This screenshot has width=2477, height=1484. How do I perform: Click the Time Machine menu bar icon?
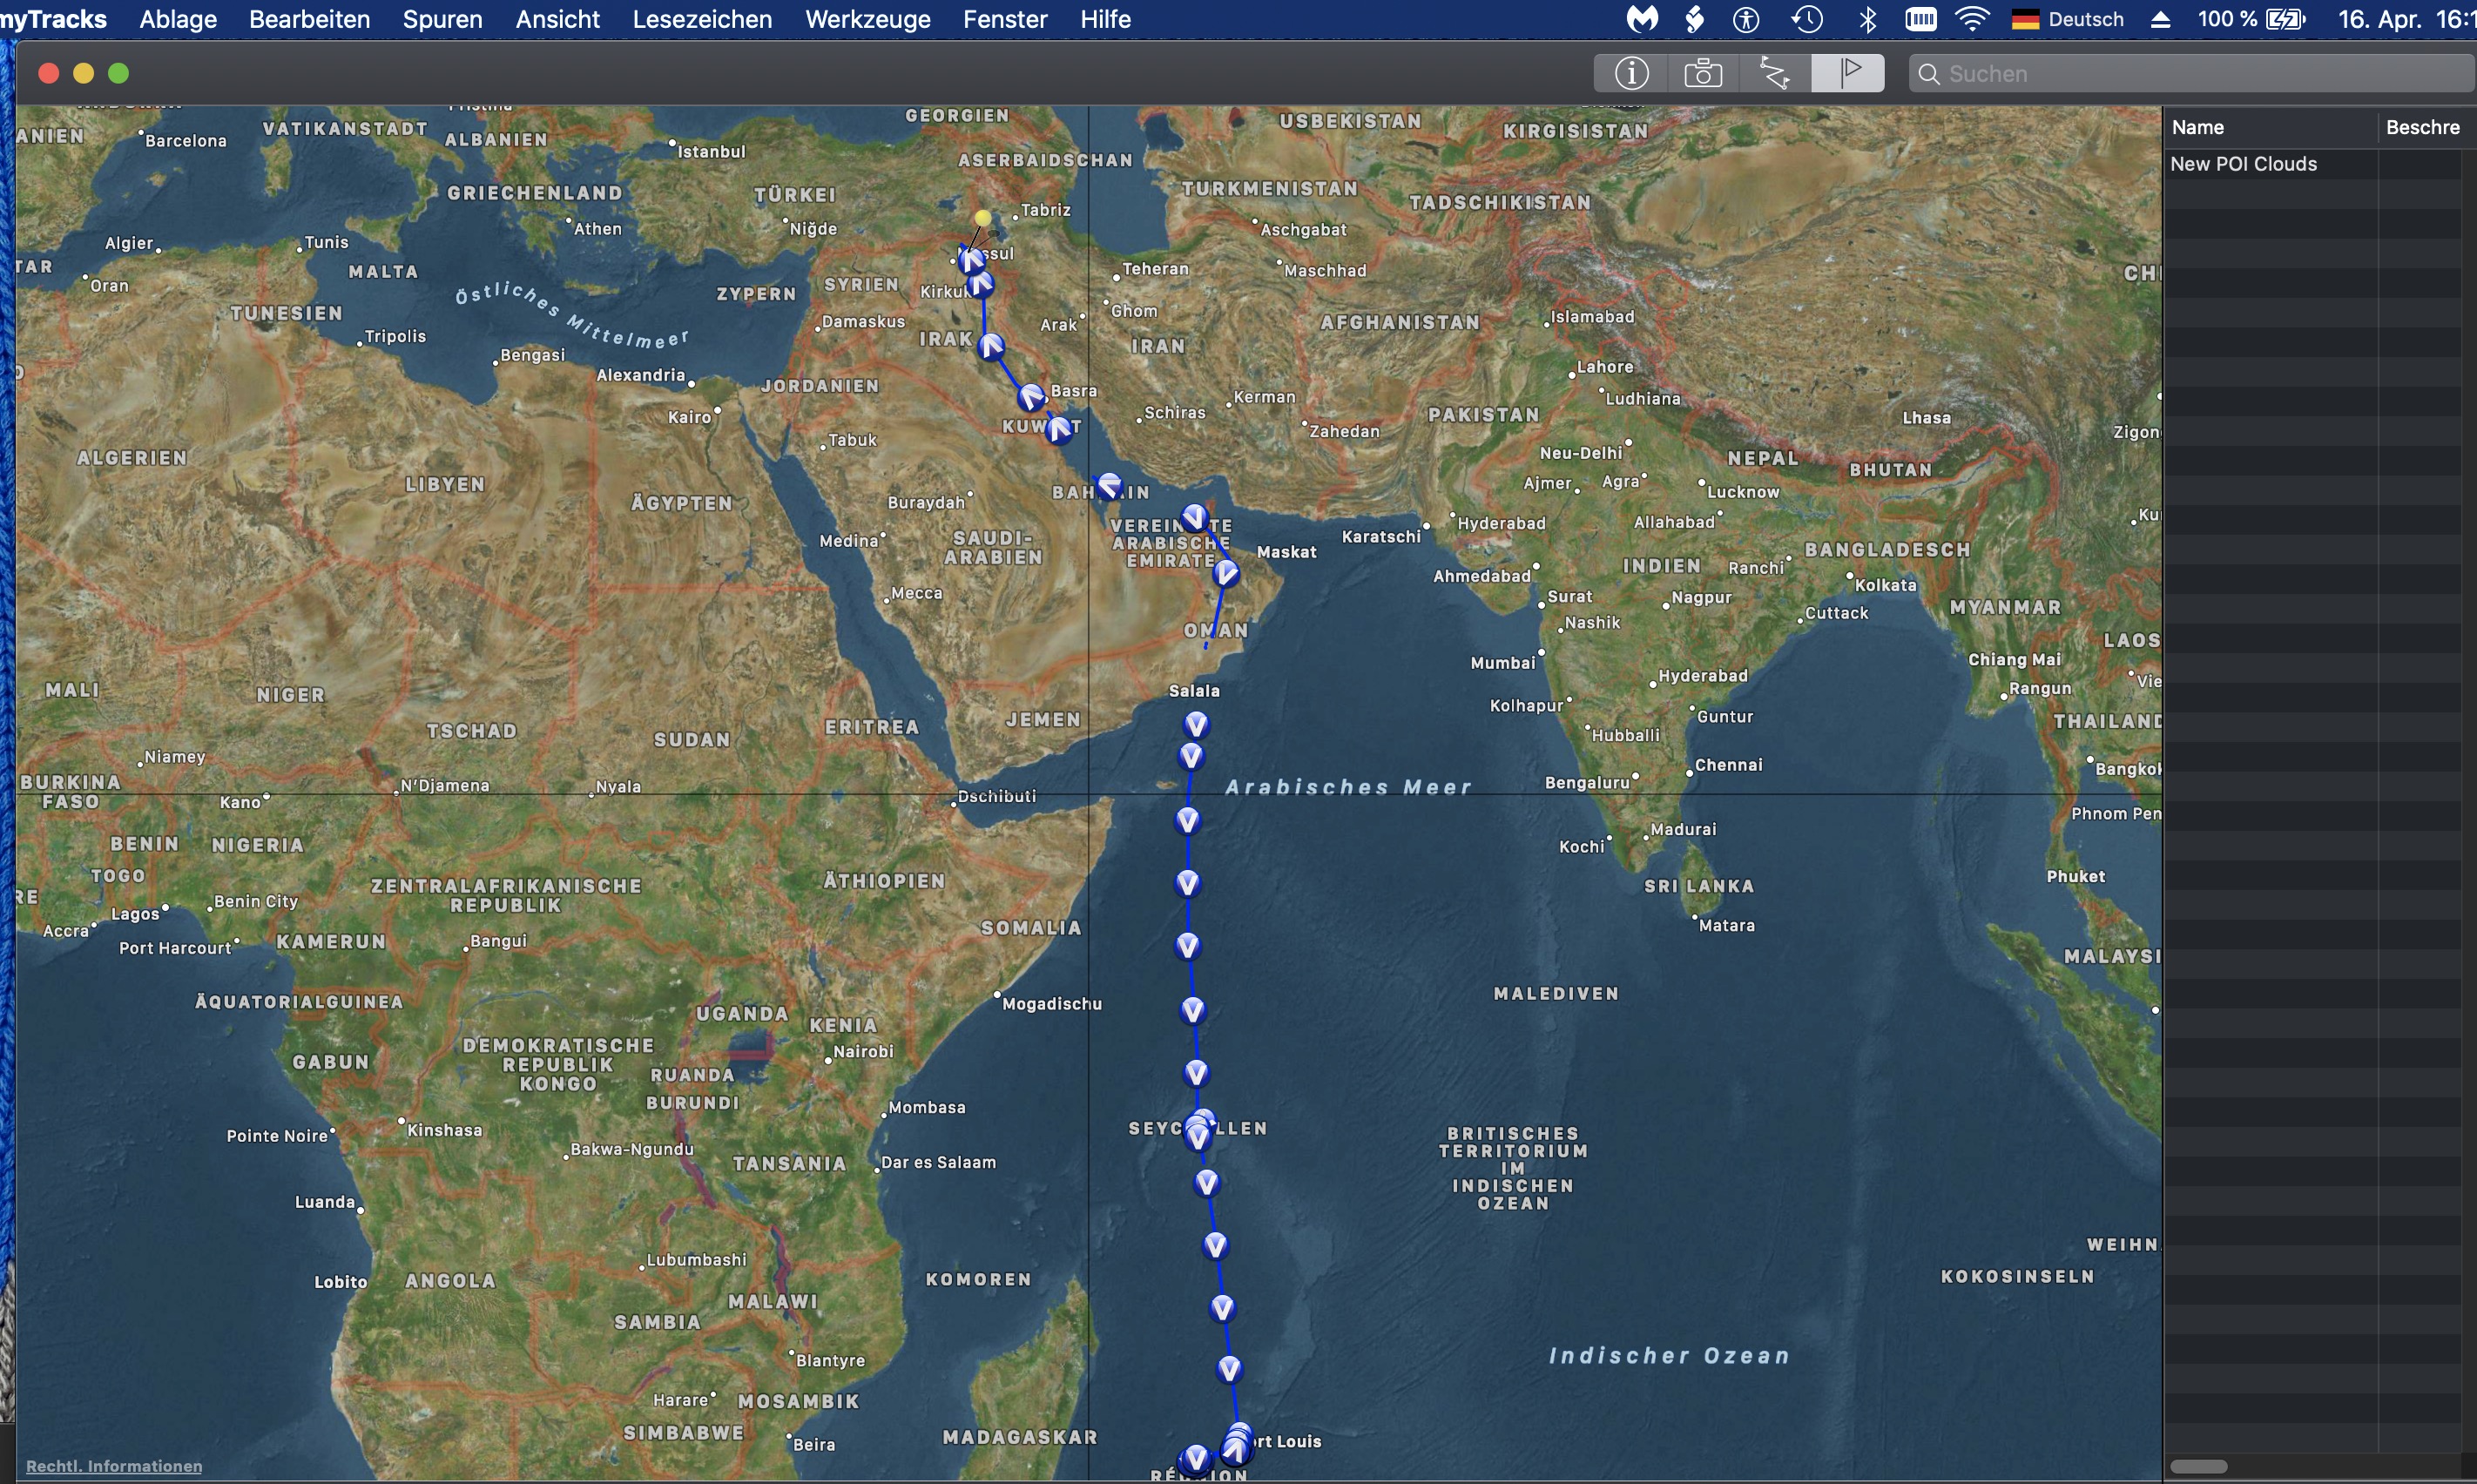tap(1807, 19)
